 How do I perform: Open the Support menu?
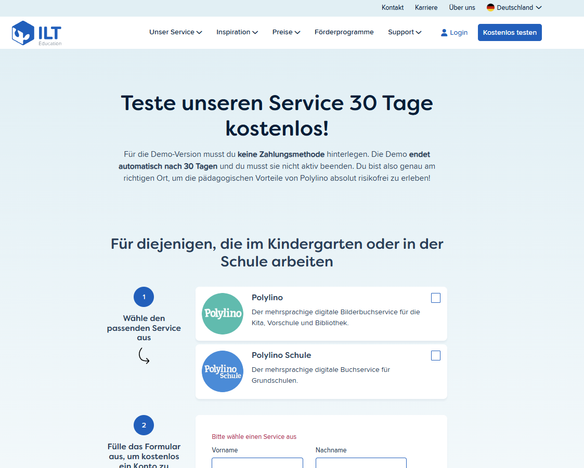(405, 32)
